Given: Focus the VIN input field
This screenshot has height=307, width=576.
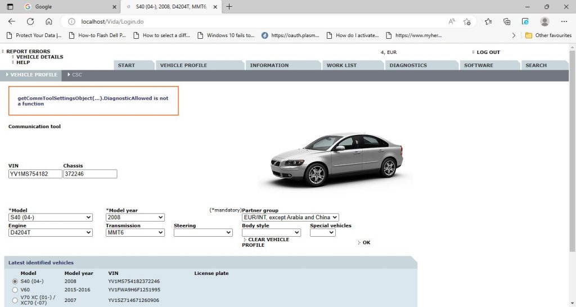Looking at the screenshot, I should tap(35, 174).
